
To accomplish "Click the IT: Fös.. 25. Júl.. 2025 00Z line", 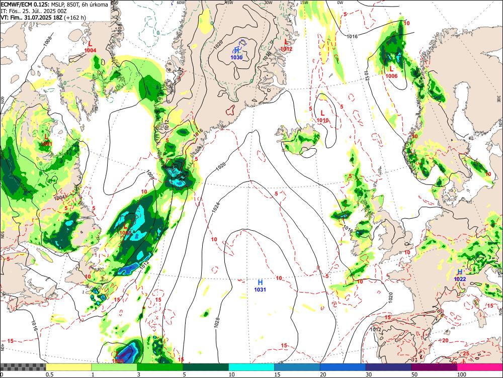I will pos(34,11).
